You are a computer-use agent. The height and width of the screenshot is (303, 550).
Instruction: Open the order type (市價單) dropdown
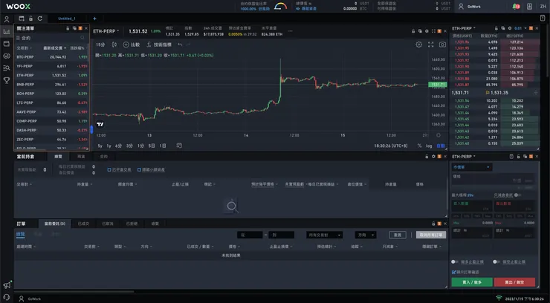click(471, 167)
